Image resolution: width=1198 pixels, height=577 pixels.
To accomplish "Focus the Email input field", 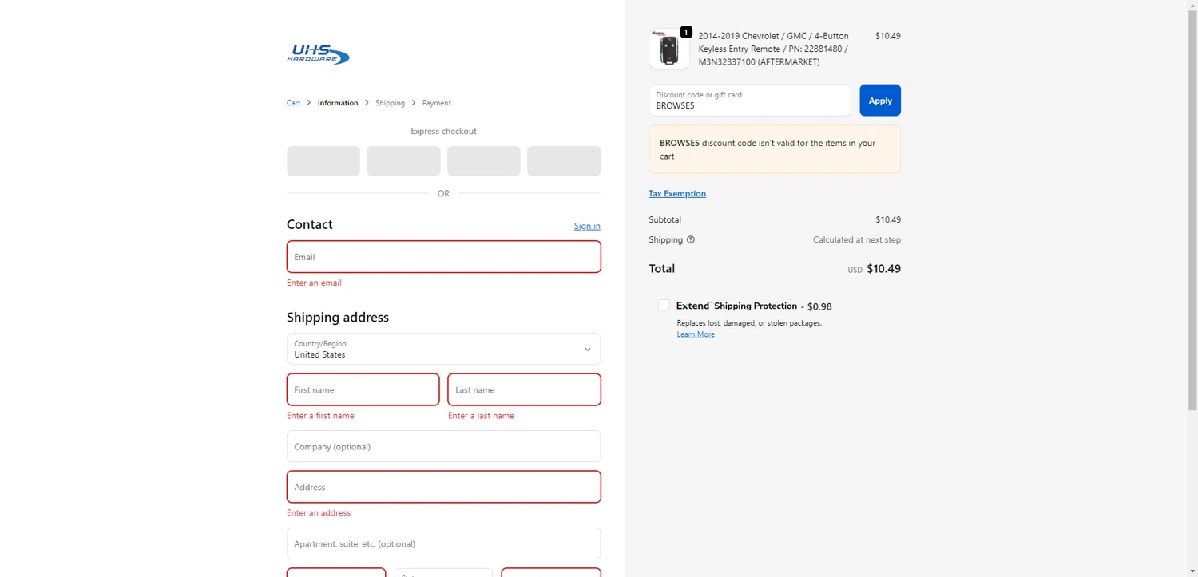I will click(x=443, y=257).
